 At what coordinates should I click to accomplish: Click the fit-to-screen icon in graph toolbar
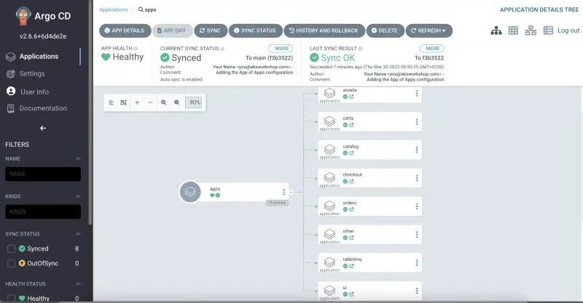[123, 102]
